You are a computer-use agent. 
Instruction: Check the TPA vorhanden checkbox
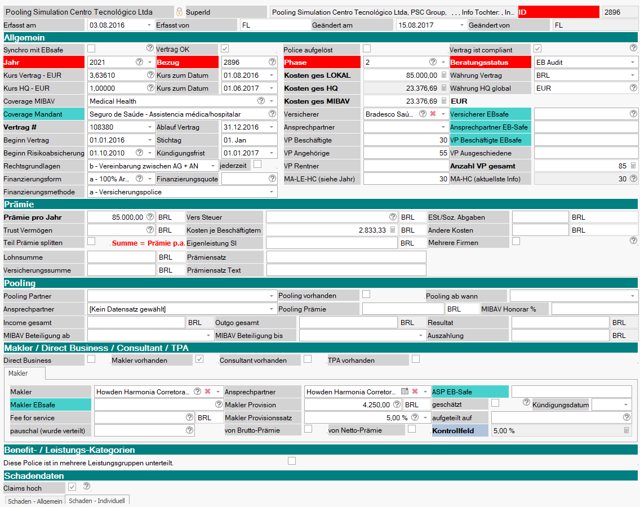click(416, 359)
